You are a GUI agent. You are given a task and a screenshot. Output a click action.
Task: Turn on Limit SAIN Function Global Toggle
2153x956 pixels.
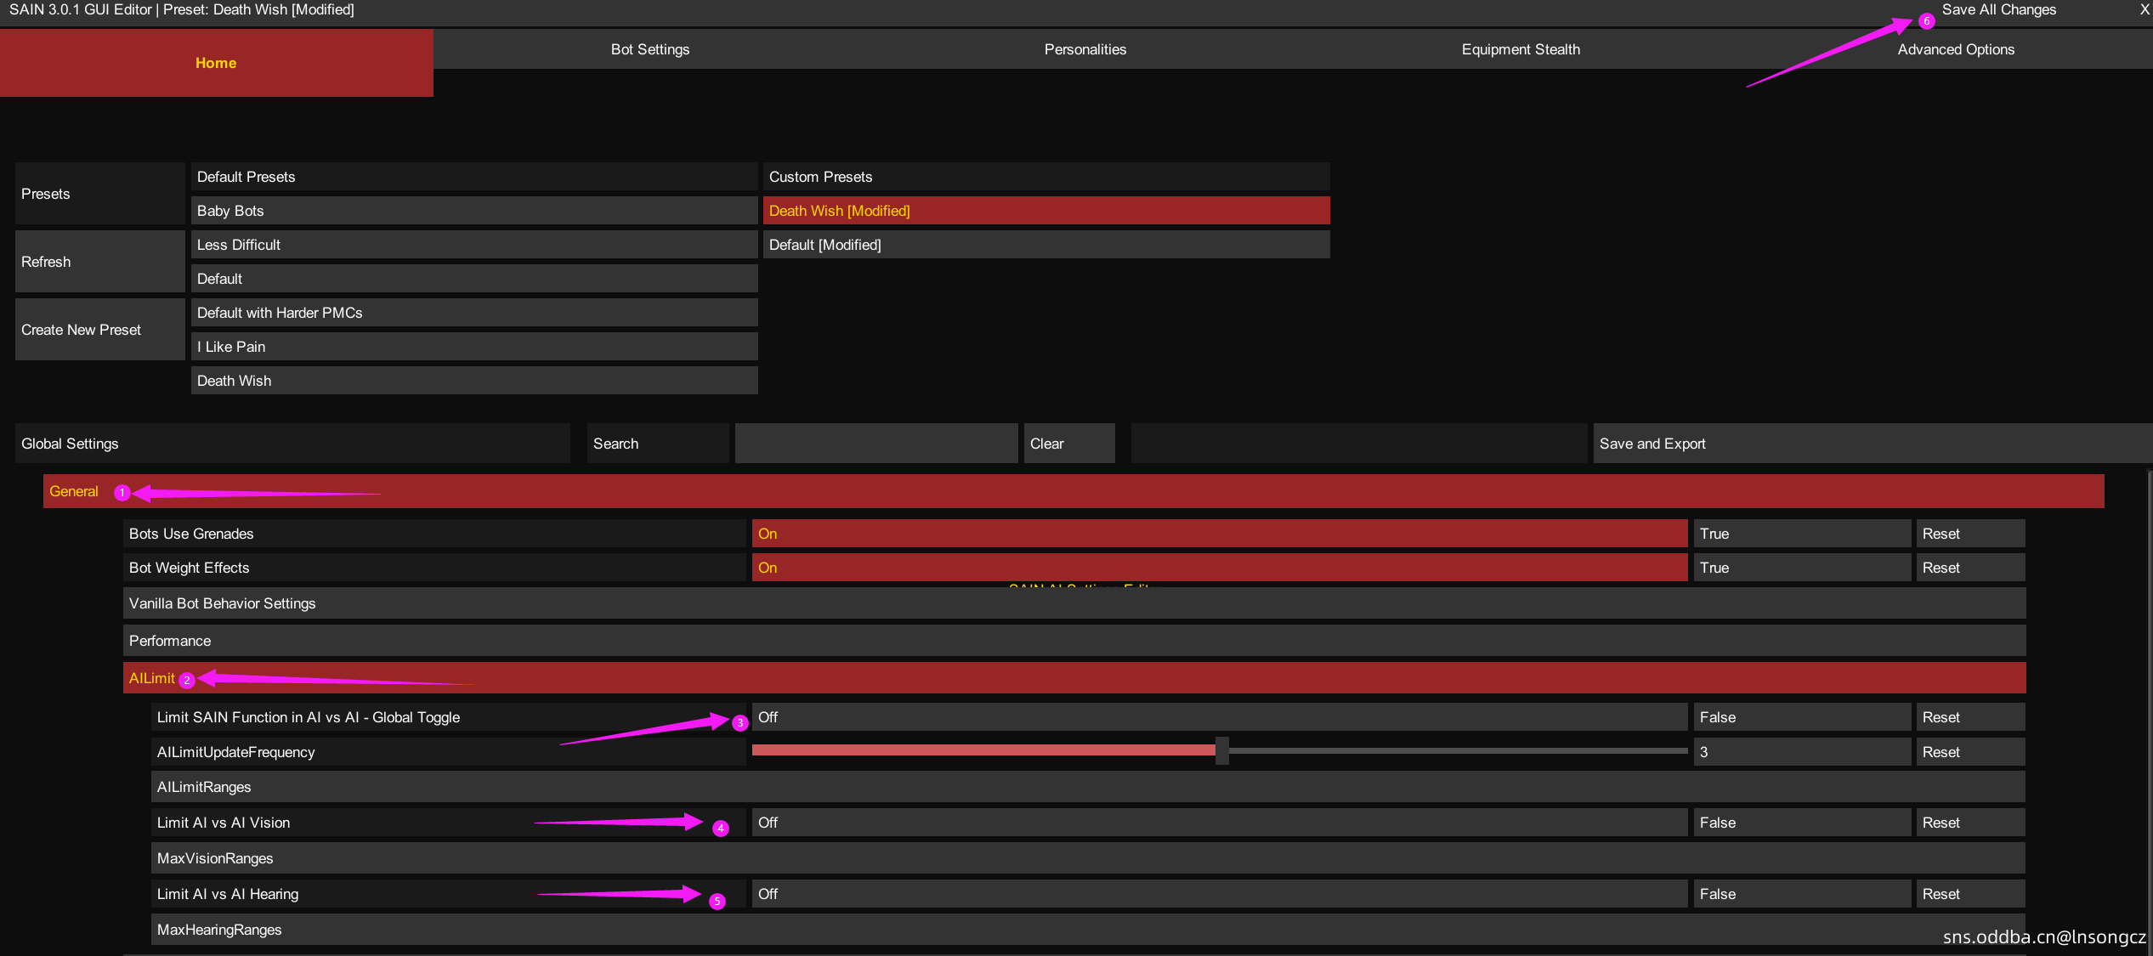coord(1219,717)
